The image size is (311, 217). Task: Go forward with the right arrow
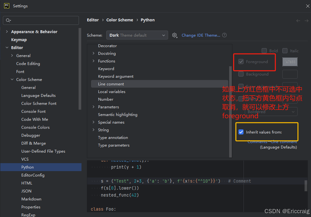pyautogui.click(x=307, y=21)
